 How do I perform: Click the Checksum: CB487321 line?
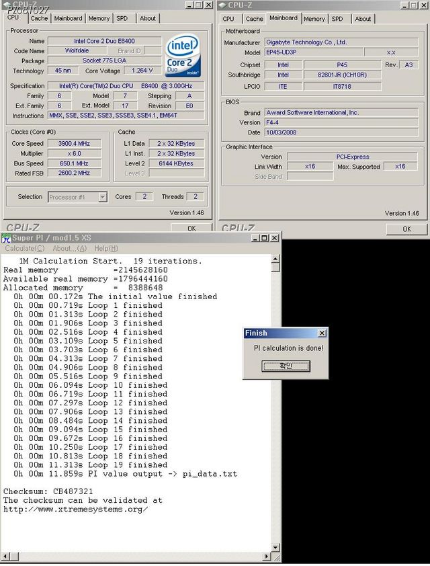tap(48, 491)
